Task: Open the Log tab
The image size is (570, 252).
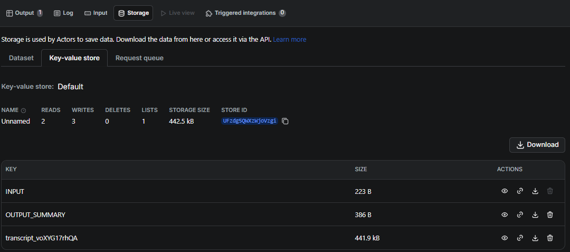Action: point(64,13)
